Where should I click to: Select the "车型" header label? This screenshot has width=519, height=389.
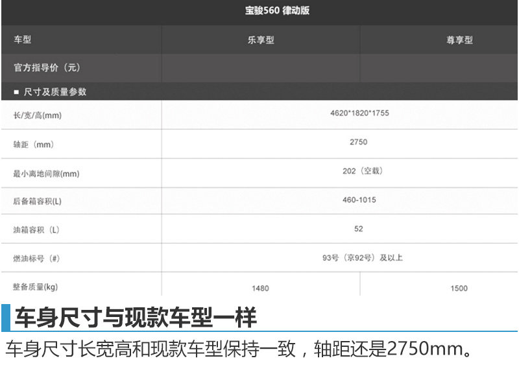tap(23, 40)
